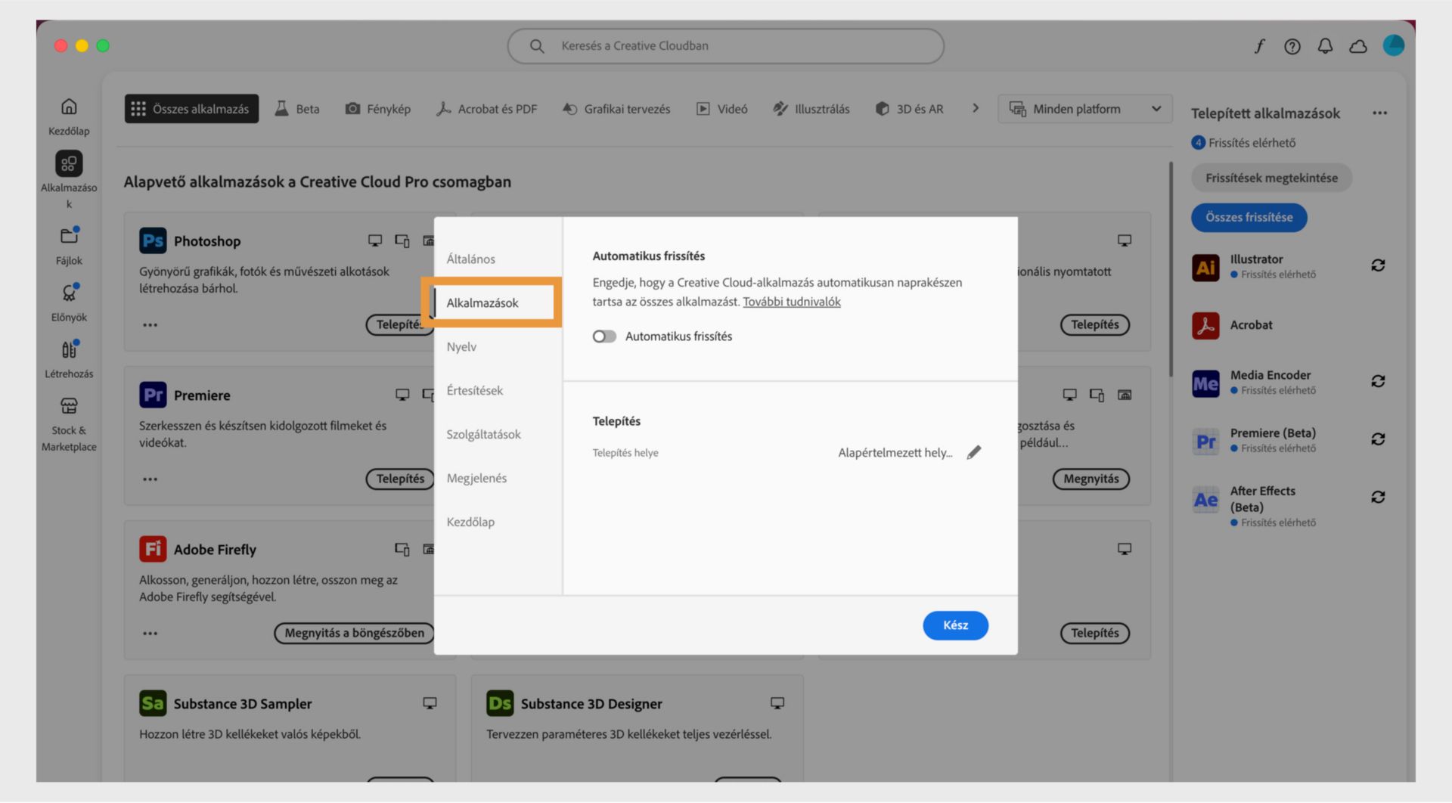Click the update icon next to Media Encoder
Image resolution: width=1452 pixels, height=803 pixels.
pos(1378,381)
